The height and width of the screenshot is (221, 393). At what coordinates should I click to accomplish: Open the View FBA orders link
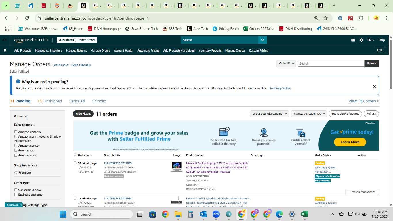click(364, 101)
